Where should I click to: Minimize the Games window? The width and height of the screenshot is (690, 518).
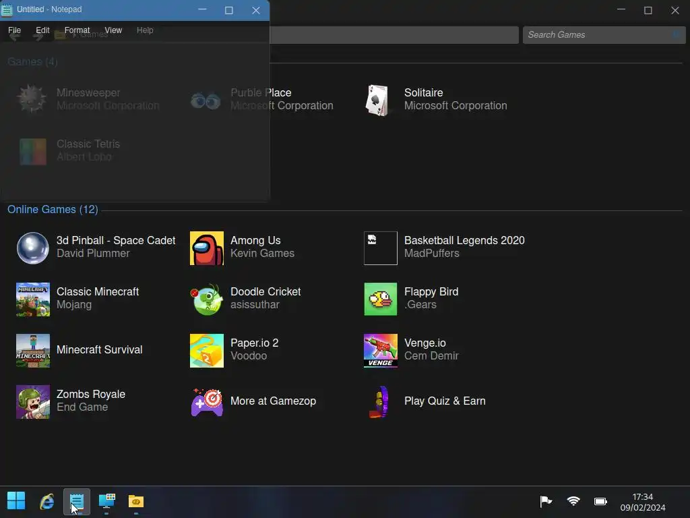[621, 9]
